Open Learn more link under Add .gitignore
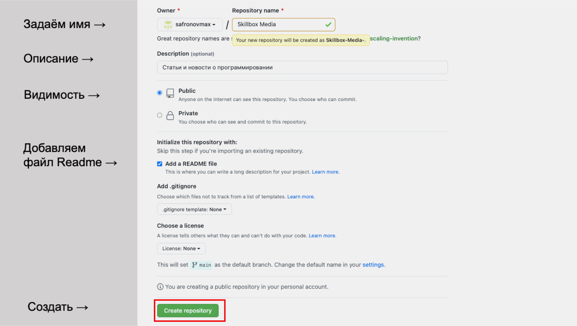This screenshot has width=577, height=326. pos(300,197)
